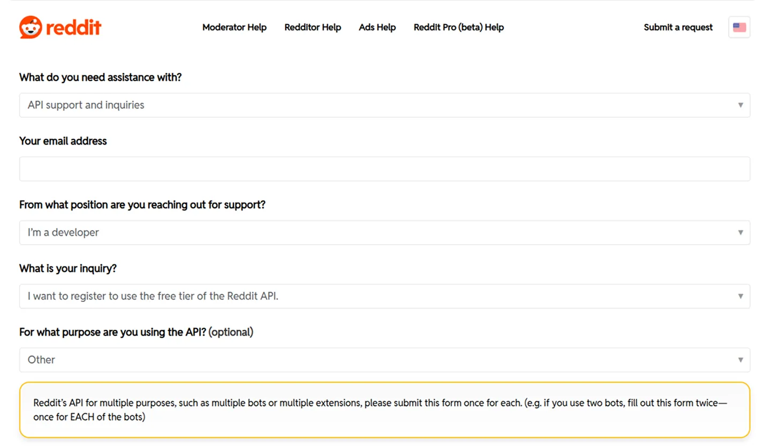Screen dimensions: 765x448
Task: Click the Reddit logo
Action: click(60, 27)
